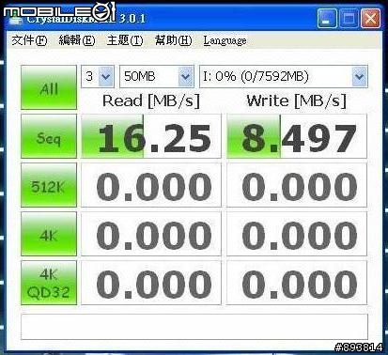388x355 pixels.
Task: Start the 4K QD32 test
Action: [x=49, y=283]
